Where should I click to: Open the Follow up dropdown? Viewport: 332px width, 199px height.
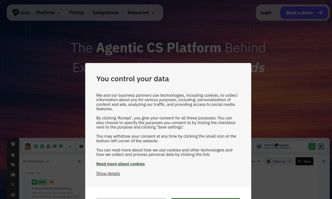pos(279,161)
